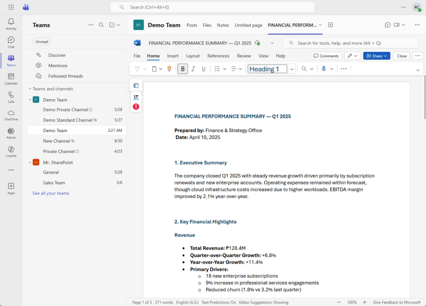The height and width of the screenshot is (306, 426).
Task: Click the clipboard Paste icon
Action: point(154,69)
